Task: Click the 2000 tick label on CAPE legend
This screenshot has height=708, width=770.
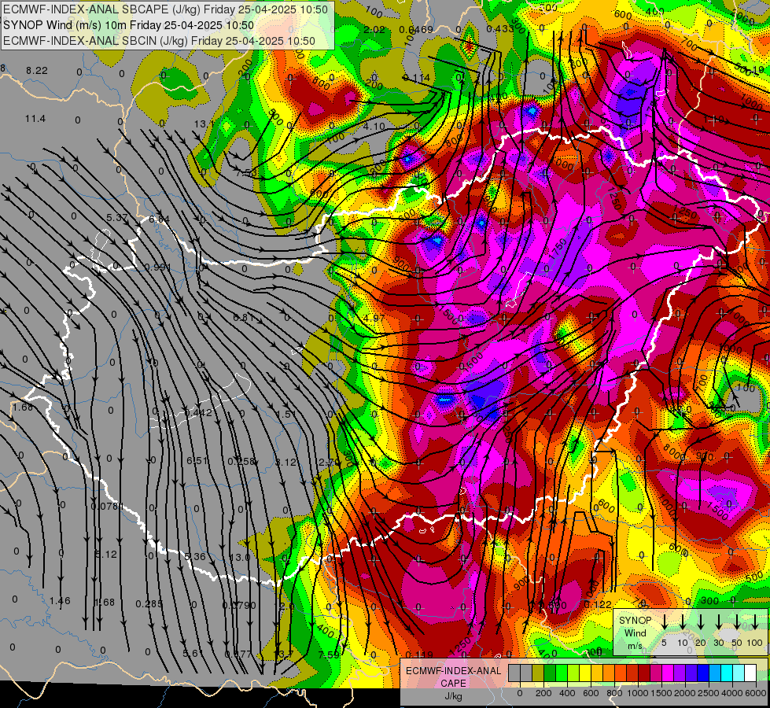Action: click(685, 693)
